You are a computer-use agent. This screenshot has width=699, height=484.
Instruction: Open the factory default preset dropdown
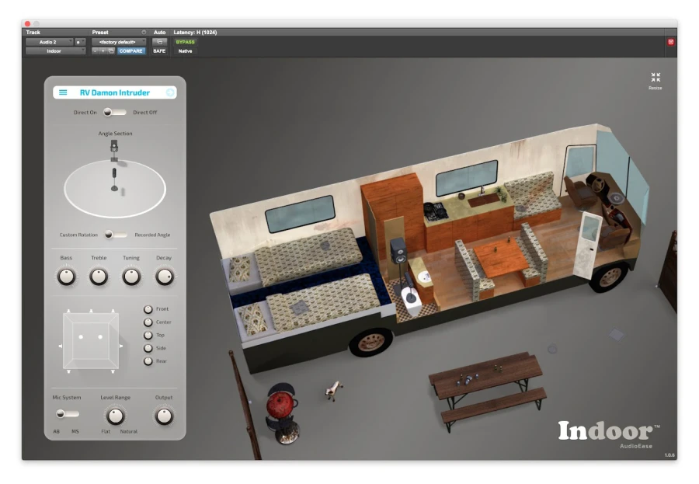(119, 42)
